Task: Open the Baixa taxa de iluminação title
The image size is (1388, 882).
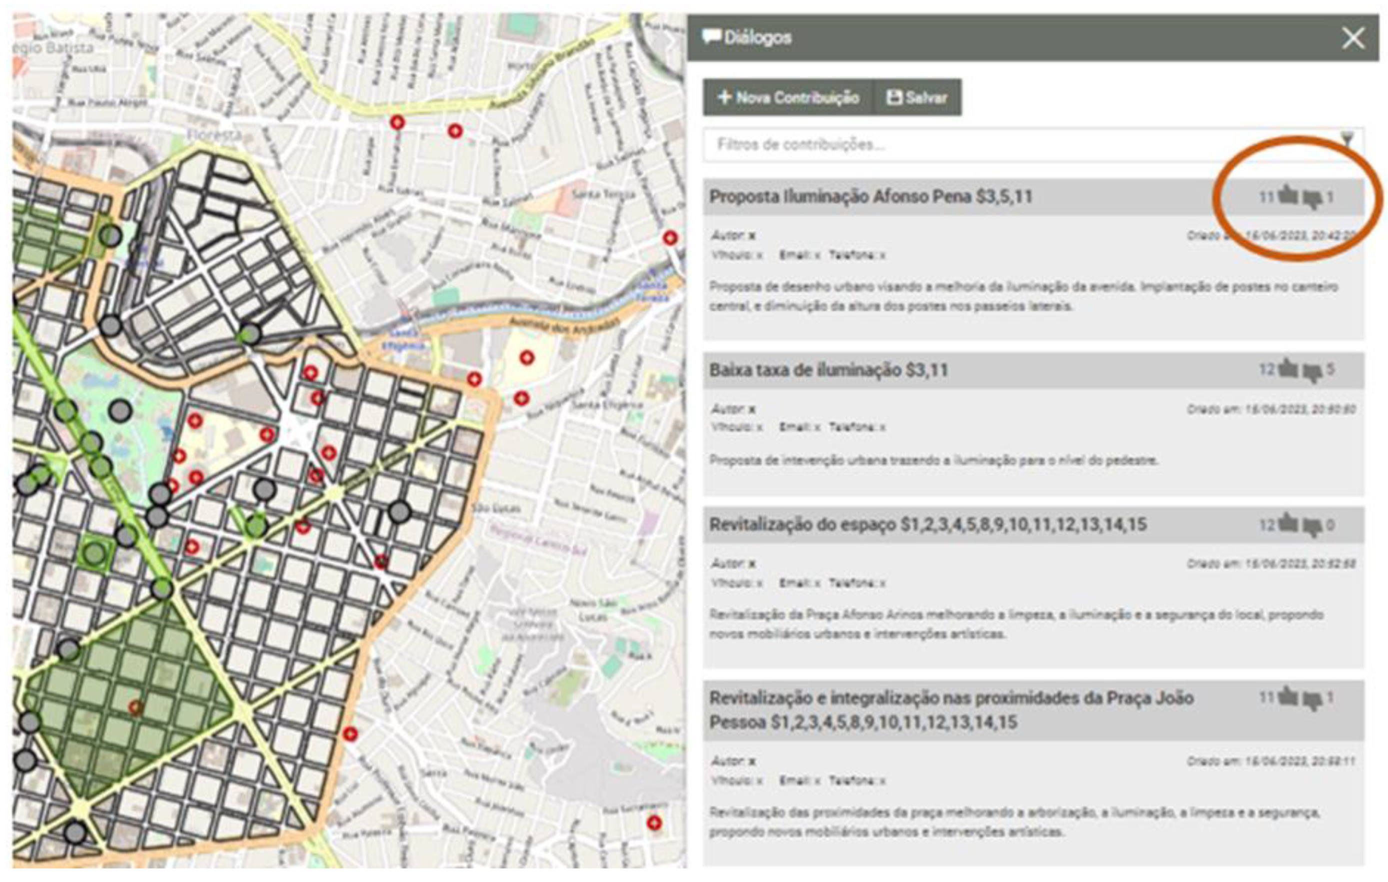Action: (828, 370)
